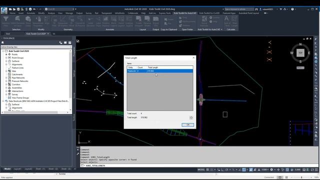This screenshot has height=180, width=320.
Task: Select the Polyline row in Total Length table
Action: click(160, 71)
